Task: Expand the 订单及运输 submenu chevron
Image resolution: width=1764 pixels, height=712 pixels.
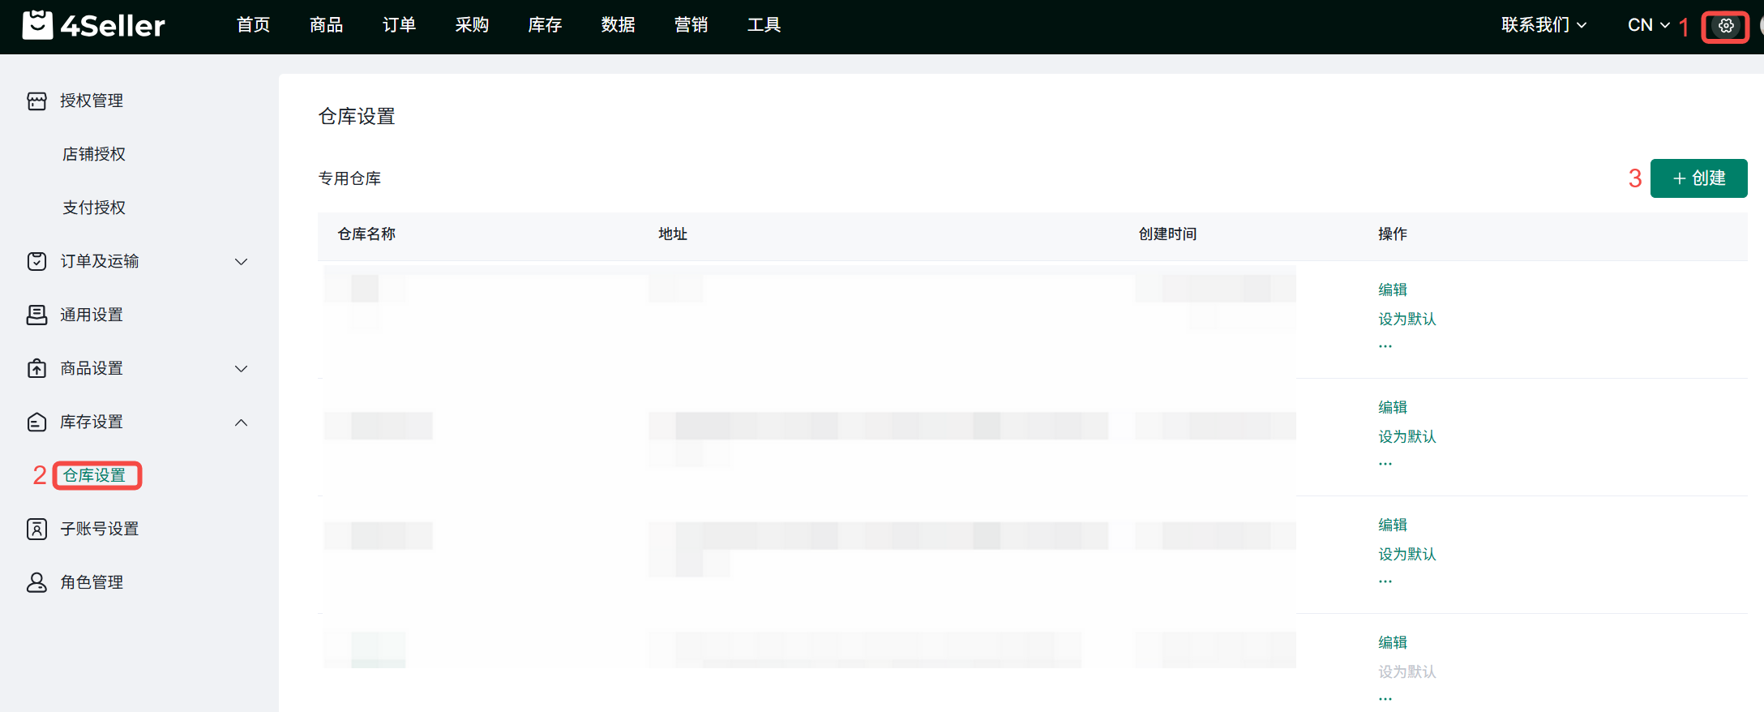Action: point(241,261)
